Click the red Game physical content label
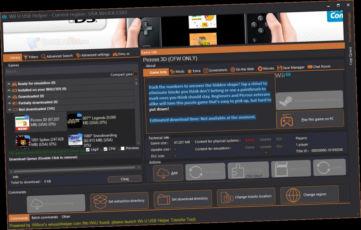 point(250,140)
